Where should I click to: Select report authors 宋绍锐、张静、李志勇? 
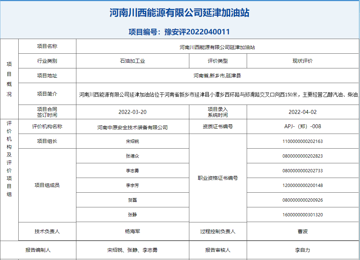tap(132, 250)
